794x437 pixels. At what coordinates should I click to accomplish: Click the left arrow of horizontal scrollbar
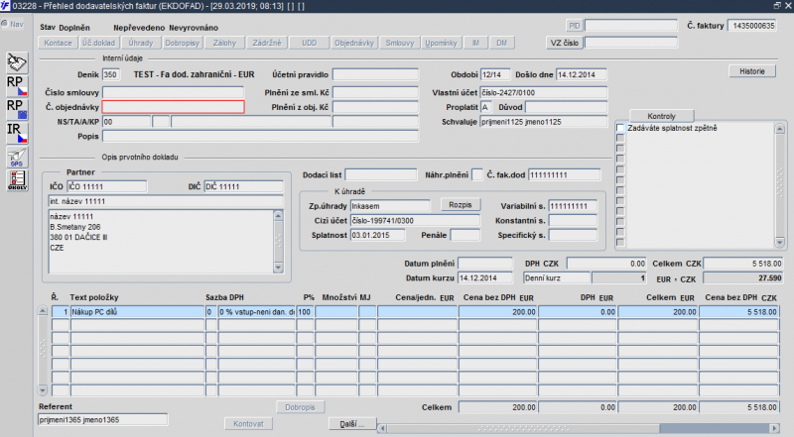[382, 428]
